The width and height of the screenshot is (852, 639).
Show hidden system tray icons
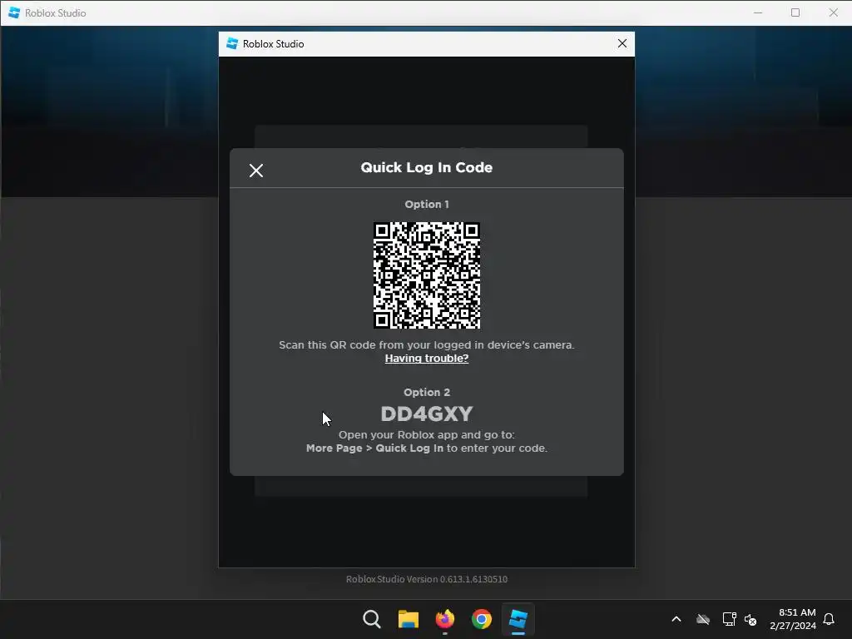click(x=676, y=619)
